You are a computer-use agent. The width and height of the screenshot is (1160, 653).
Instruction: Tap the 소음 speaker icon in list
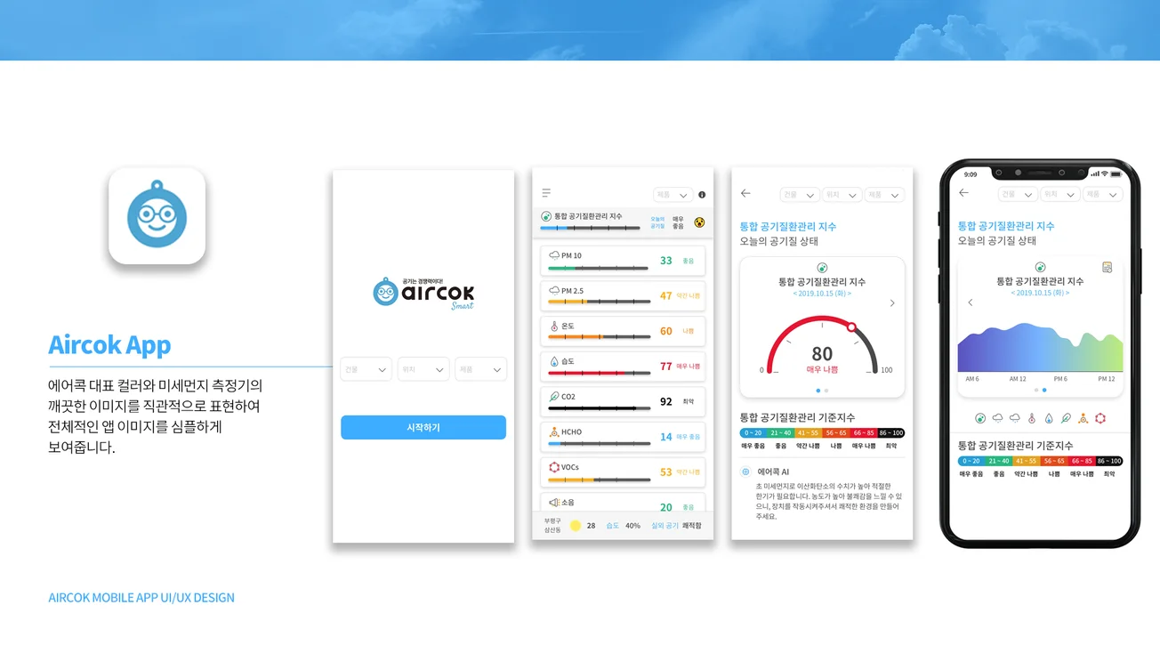pyautogui.click(x=554, y=503)
